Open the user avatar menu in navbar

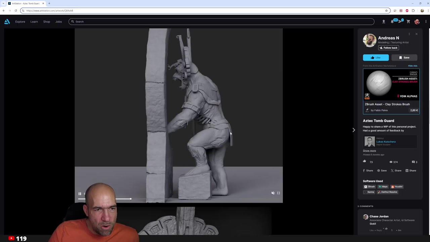[417, 22]
